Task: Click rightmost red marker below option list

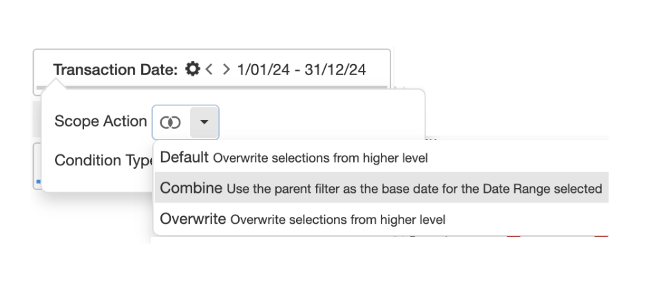Action: (x=601, y=236)
